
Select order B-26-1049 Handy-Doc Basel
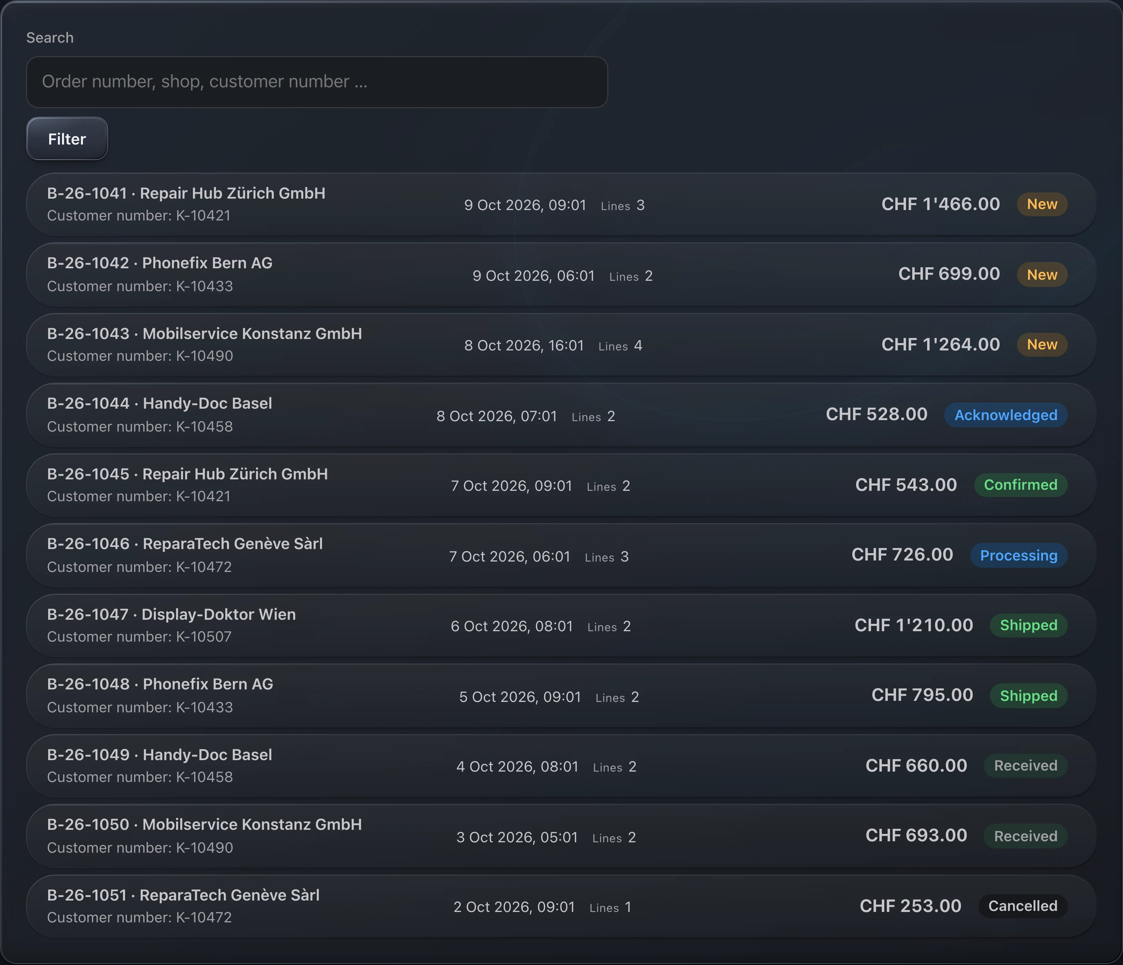point(561,765)
